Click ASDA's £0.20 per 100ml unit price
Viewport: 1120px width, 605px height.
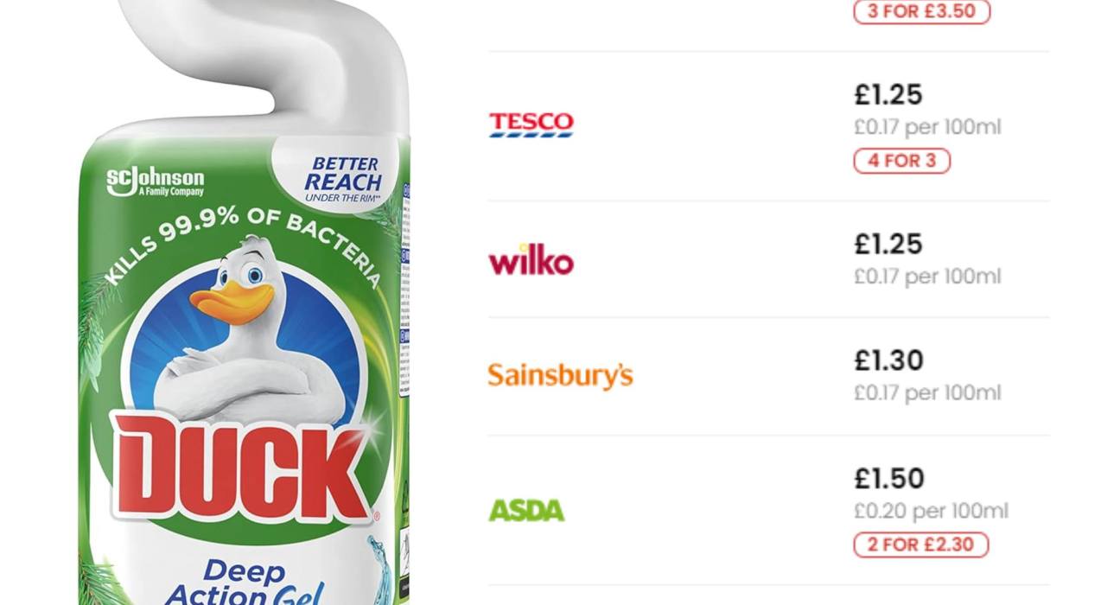click(931, 512)
